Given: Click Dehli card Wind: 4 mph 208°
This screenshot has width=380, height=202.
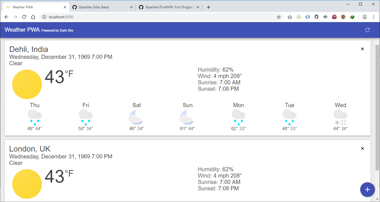Looking at the screenshot, I should coord(220,76).
